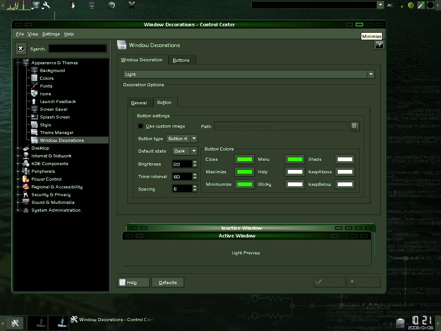Increase the Brightness spinner value
Screen dimensions: 441x331
click(195, 162)
